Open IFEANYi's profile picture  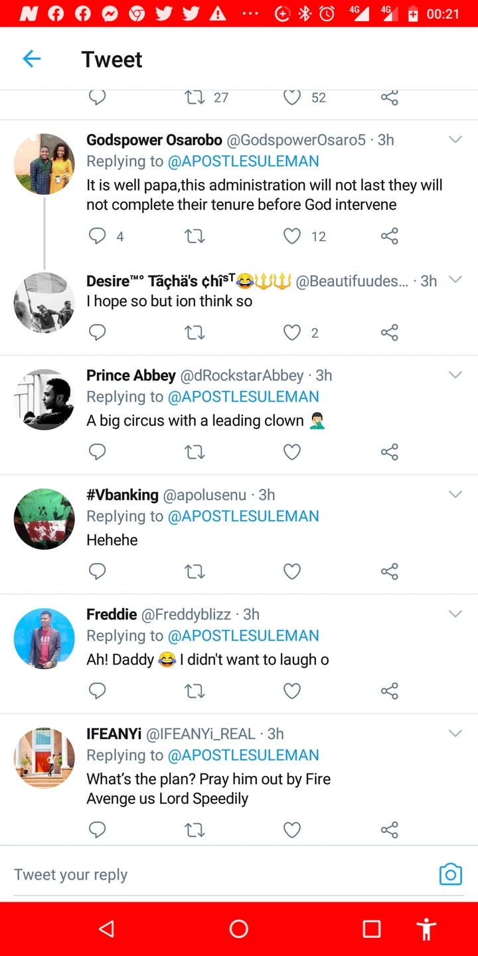[44, 757]
